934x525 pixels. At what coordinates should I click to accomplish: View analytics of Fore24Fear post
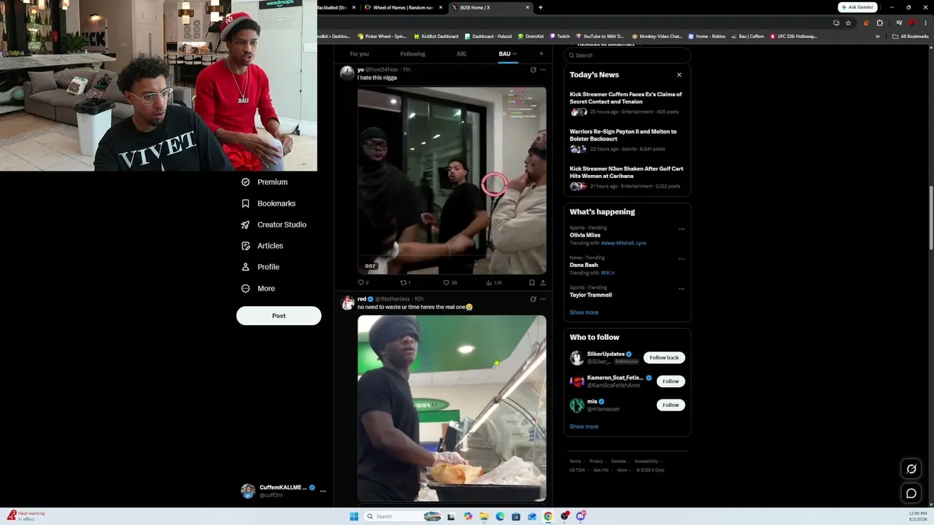pyautogui.click(x=494, y=283)
